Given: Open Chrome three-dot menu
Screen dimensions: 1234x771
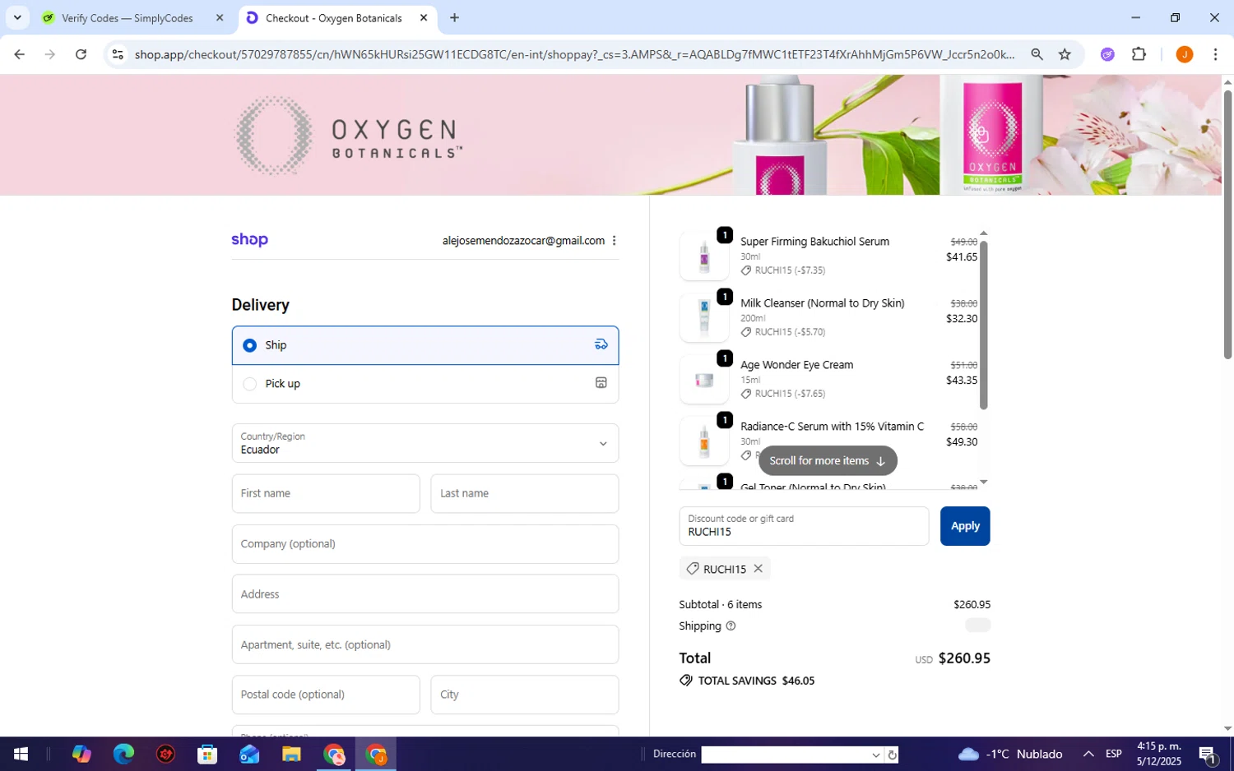Looking at the screenshot, I should (1215, 54).
